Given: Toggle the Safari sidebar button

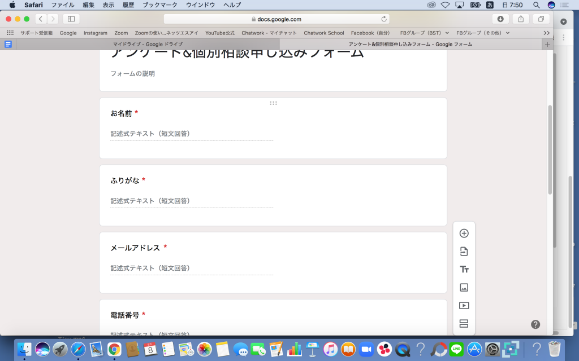Looking at the screenshot, I should coord(71,19).
